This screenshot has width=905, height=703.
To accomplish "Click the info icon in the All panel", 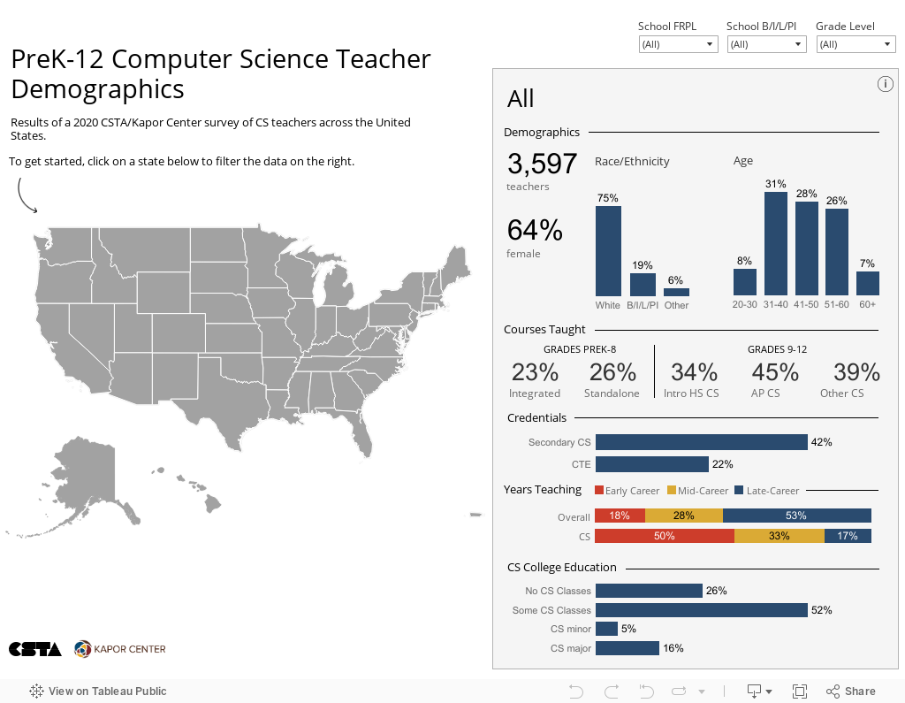I will coord(885,84).
